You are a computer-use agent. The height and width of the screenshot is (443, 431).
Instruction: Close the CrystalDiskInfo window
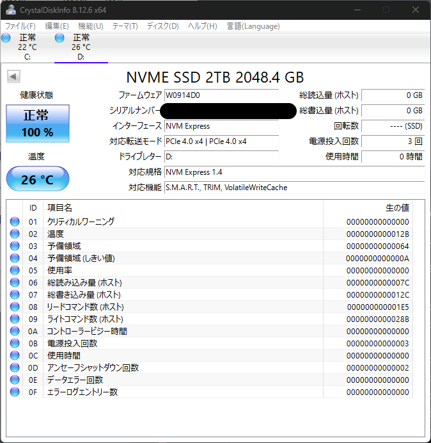[416, 10]
